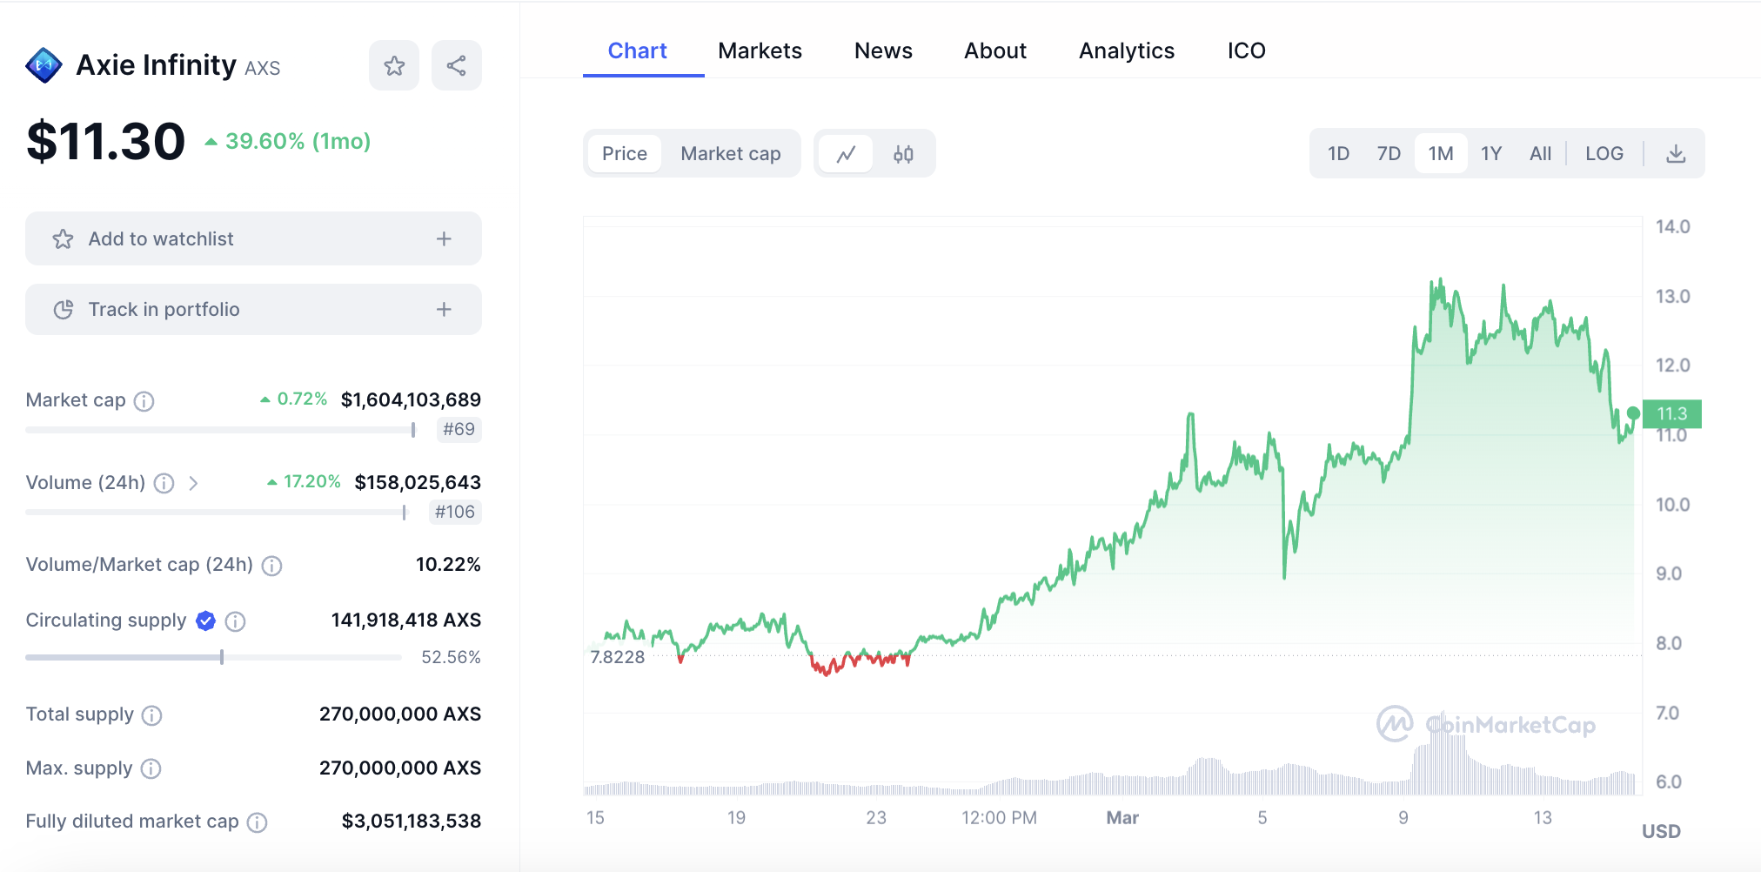Click the Circulating supply info icon
This screenshot has width=1761, height=872.
click(235, 621)
